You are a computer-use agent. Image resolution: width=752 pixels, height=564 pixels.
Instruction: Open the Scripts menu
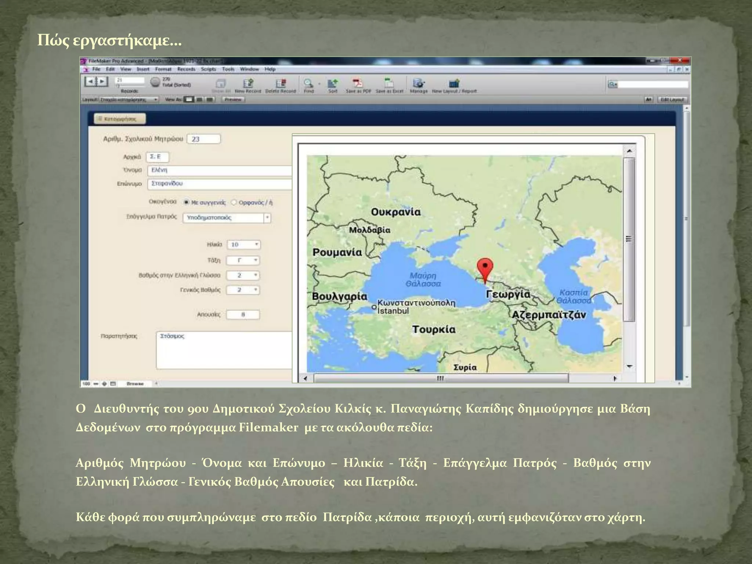208,69
